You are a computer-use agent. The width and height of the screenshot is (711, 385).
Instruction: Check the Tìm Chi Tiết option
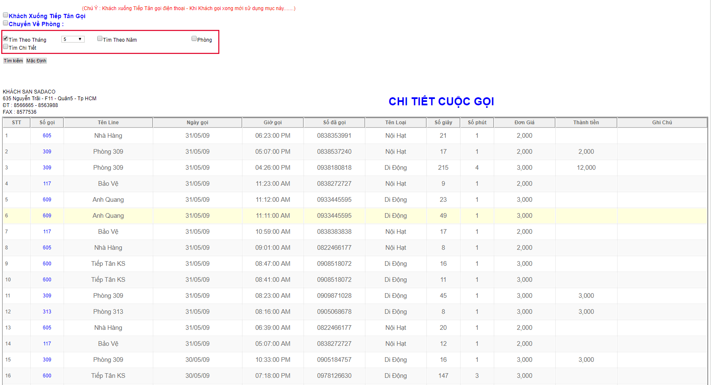[x=5, y=47]
